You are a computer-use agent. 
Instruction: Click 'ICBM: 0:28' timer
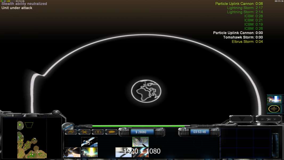[x=253, y=16]
